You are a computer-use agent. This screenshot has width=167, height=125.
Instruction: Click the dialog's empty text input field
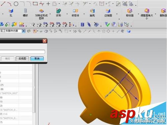point(22,52)
